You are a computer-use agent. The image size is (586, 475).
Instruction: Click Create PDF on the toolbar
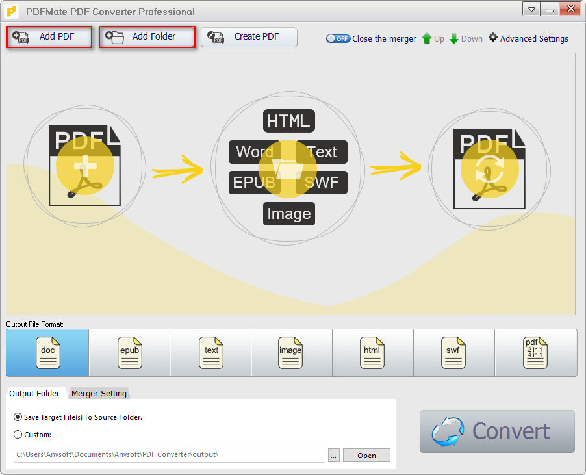pyautogui.click(x=249, y=37)
